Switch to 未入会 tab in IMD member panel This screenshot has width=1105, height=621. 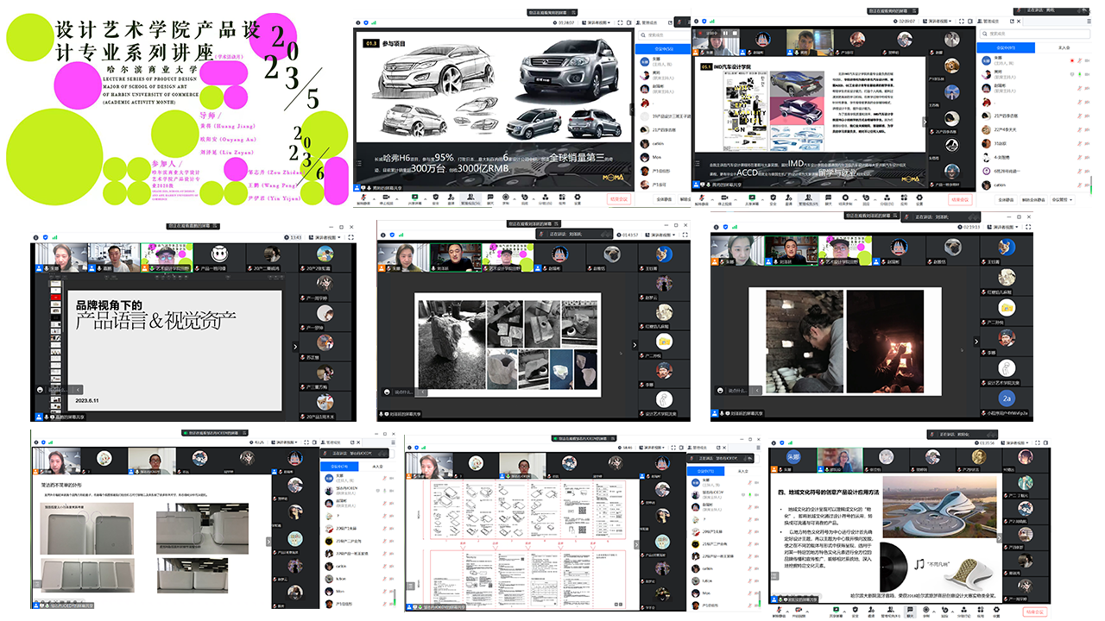click(x=1063, y=47)
